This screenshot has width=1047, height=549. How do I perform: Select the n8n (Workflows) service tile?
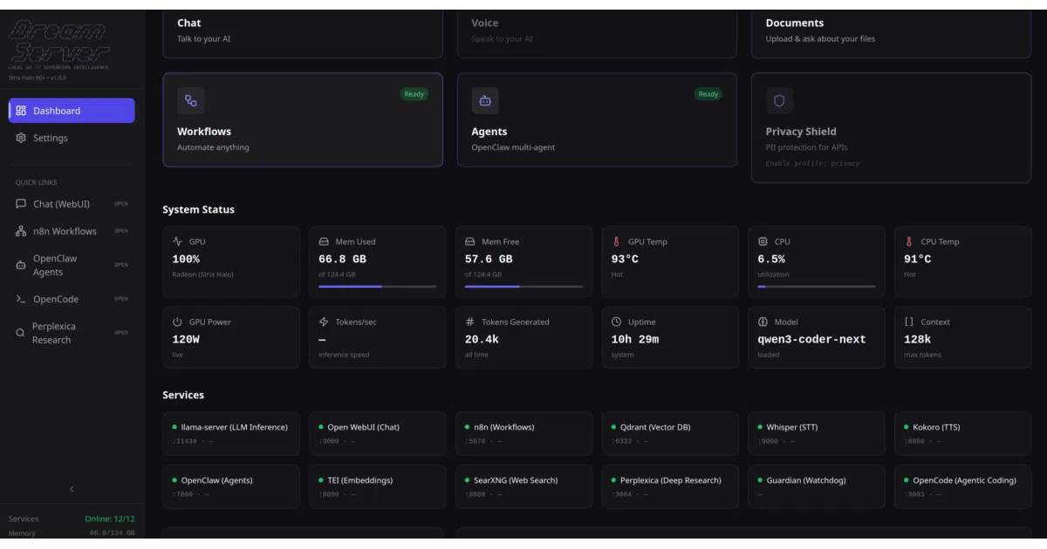[x=523, y=433]
